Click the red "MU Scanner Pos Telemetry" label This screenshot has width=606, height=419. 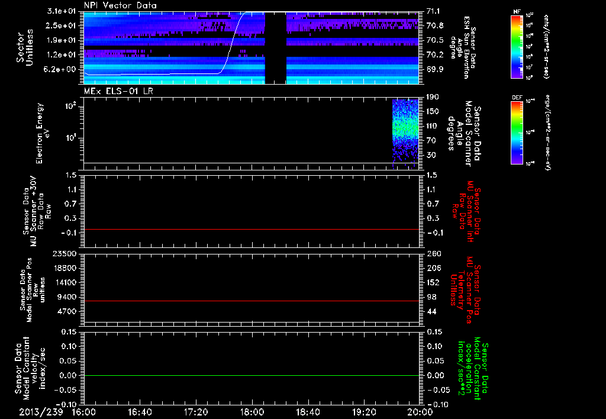(465, 290)
